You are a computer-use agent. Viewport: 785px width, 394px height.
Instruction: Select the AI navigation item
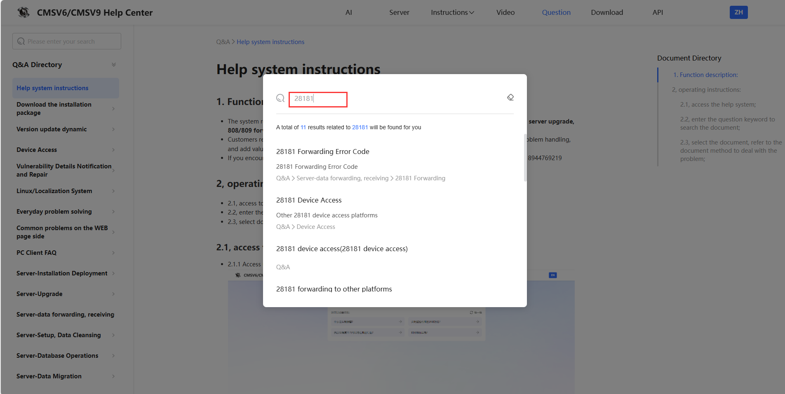(349, 12)
